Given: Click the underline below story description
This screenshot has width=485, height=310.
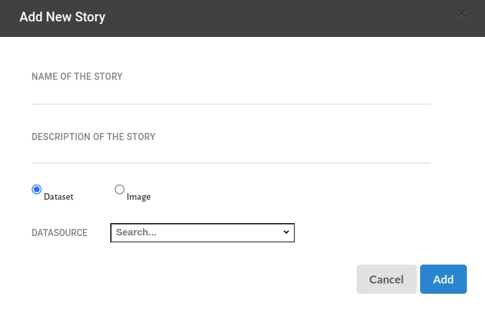Looking at the screenshot, I should point(230,163).
